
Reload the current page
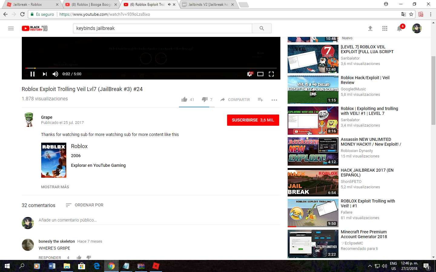pyautogui.click(x=22, y=14)
